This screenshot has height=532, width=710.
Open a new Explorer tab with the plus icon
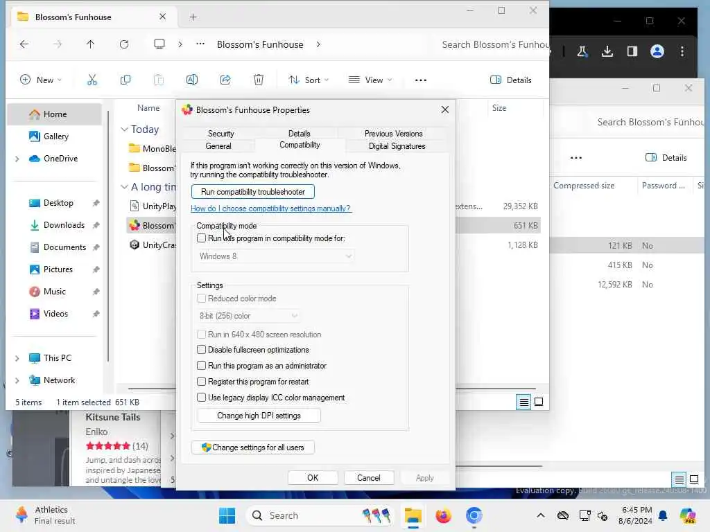[x=193, y=17]
